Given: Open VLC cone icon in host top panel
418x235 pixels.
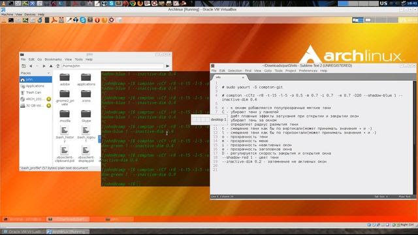Looking at the screenshot, I should [3, 3].
